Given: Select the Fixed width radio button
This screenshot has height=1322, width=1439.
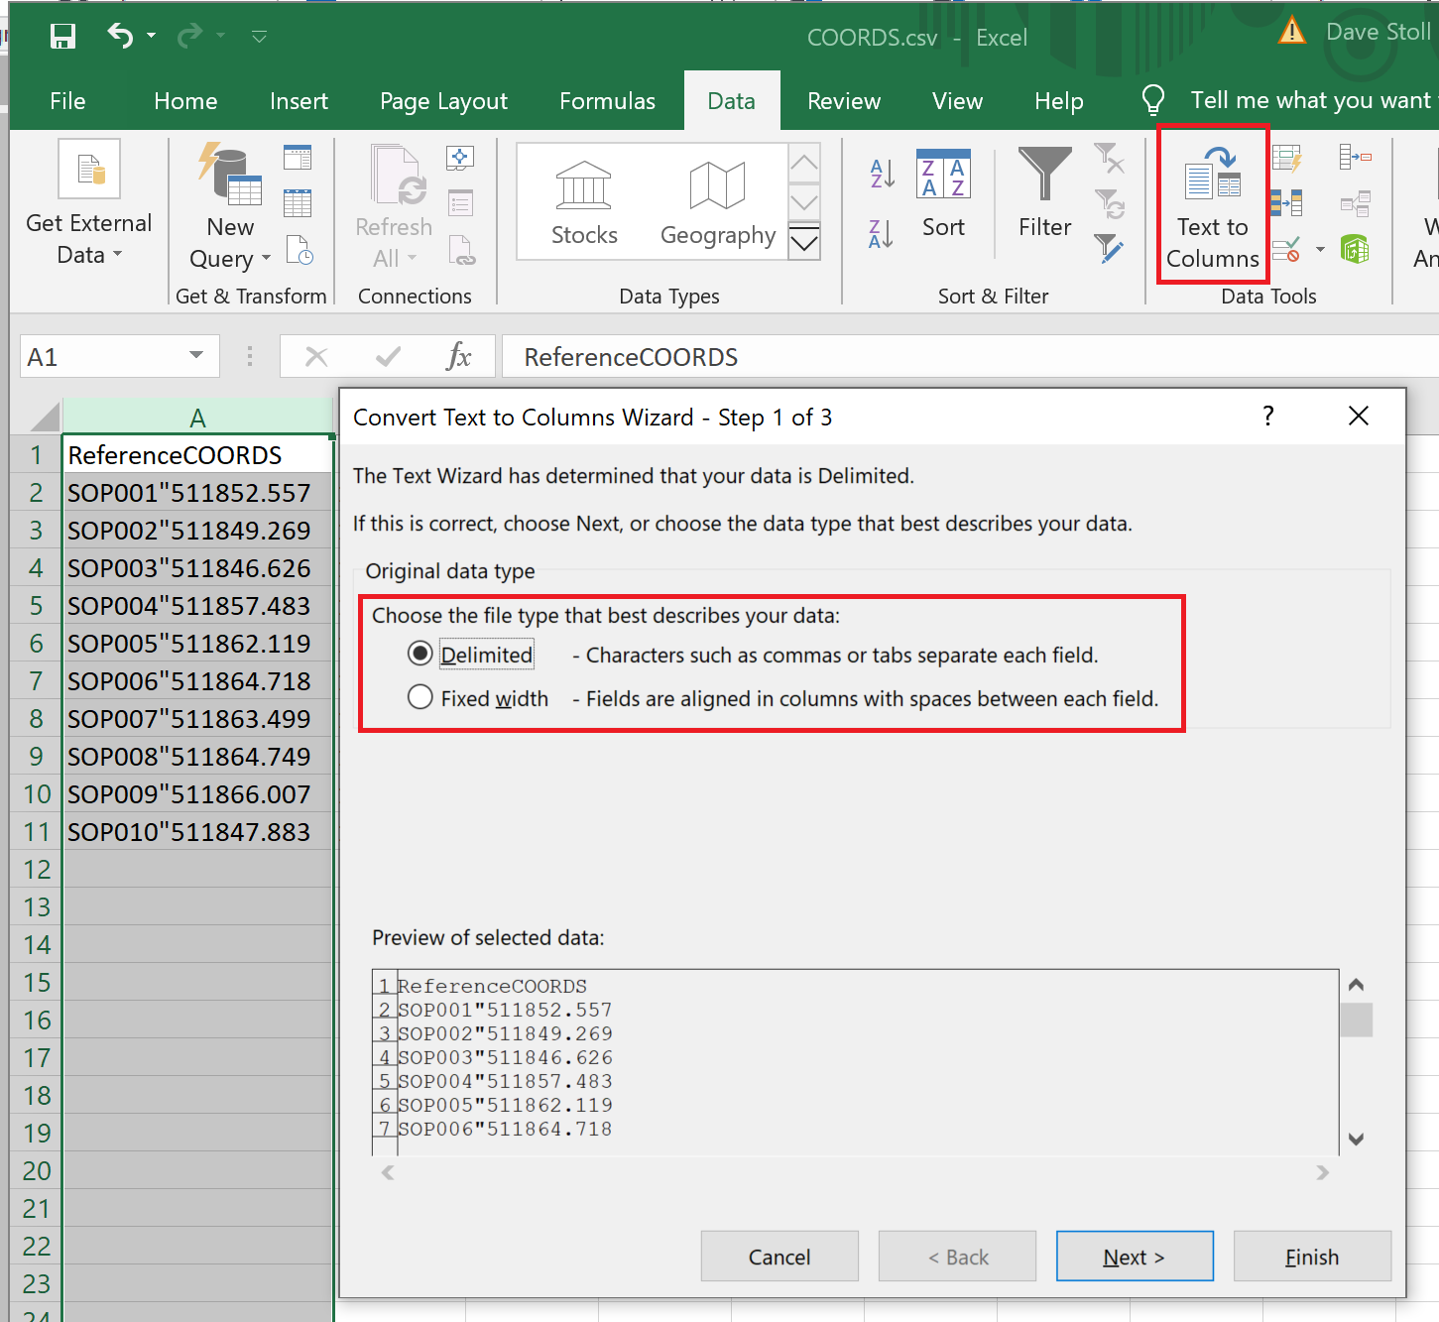Looking at the screenshot, I should pyautogui.click(x=420, y=697).
